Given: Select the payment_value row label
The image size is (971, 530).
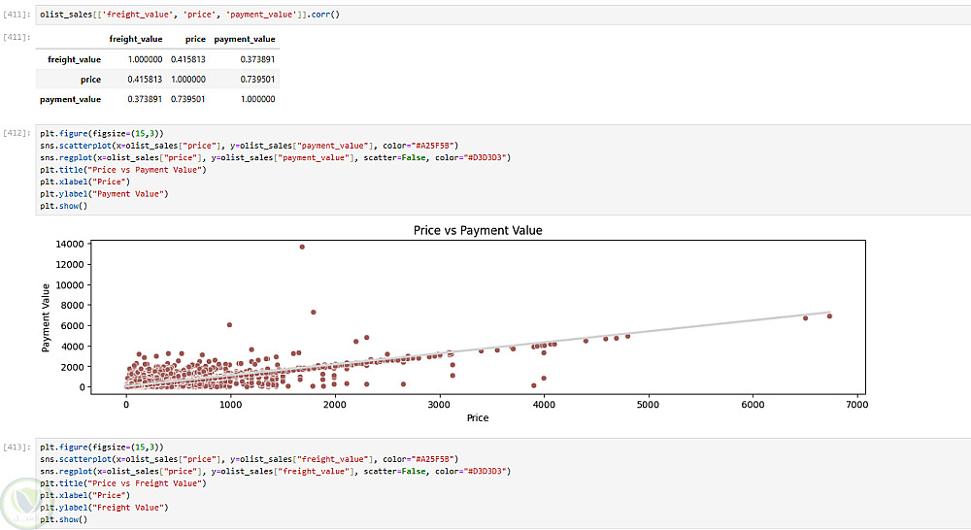Looking at the screenshot, I should click(70, 99).
